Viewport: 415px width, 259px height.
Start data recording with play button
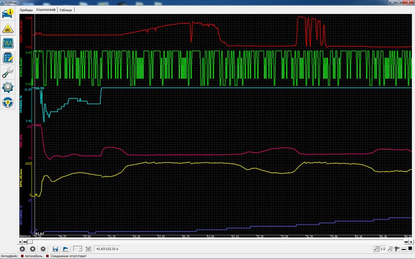coord(23,249)
